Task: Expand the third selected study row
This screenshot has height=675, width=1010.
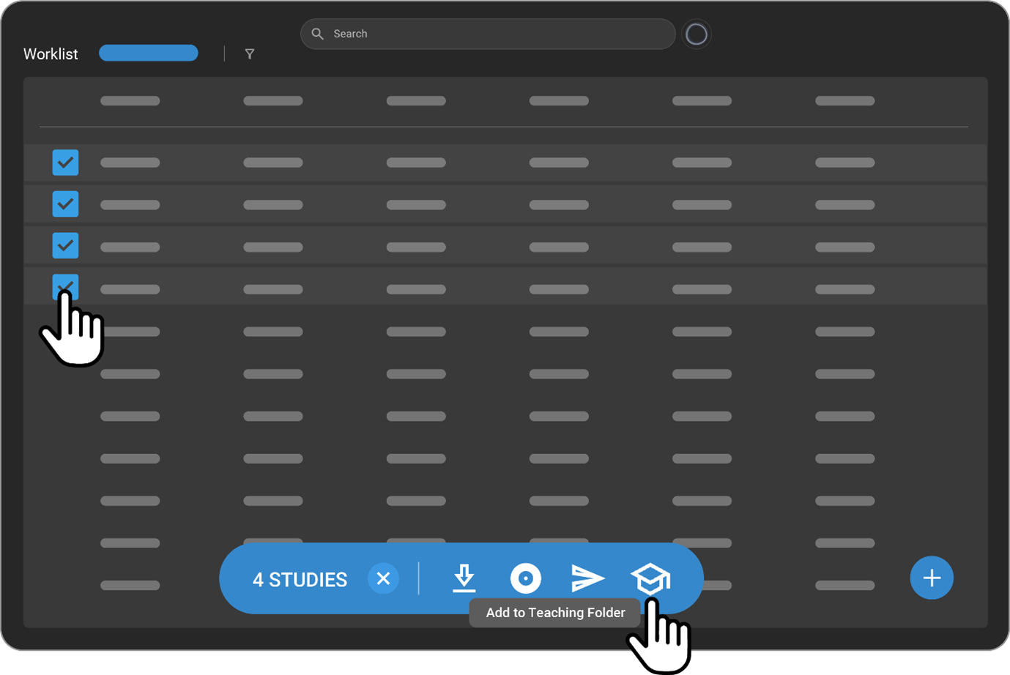Action: 439,246
